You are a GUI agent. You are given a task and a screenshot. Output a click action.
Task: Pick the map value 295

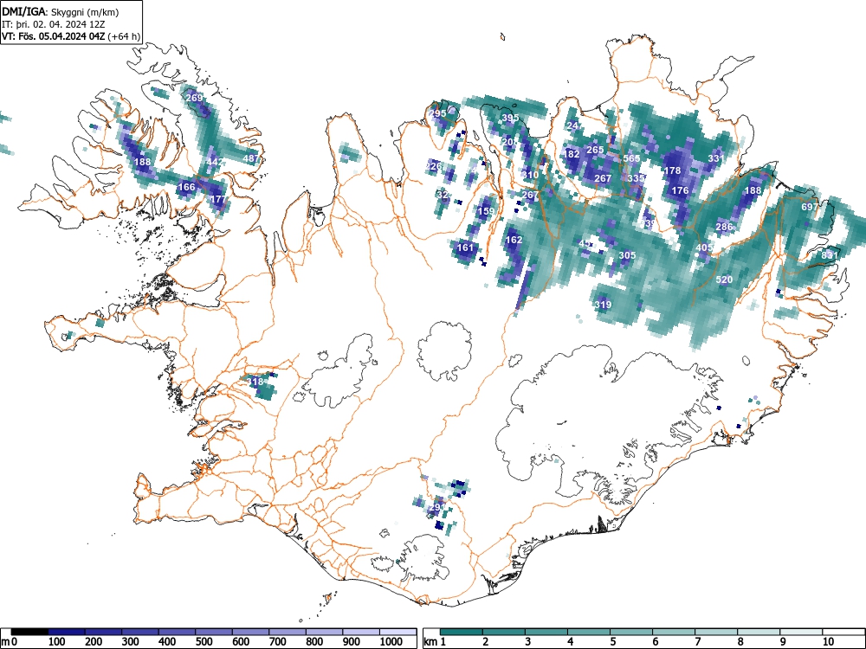[x=437, y=113]
